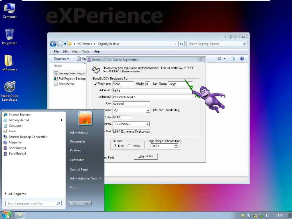Open the Recycle Bin icon
Image resolution: width=292 pixels, height=219 pixels.
[9, 37]
